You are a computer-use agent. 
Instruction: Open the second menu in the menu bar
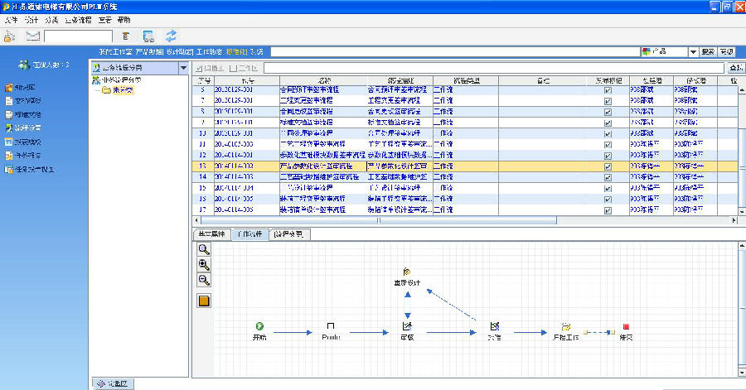(x=32, y=19)
